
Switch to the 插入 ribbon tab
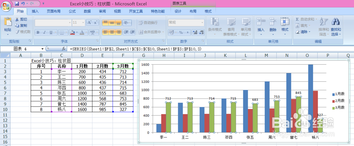click(35, 11)
